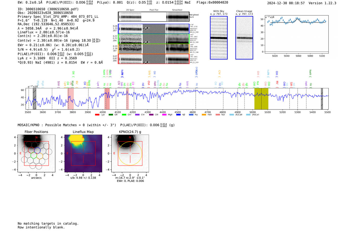This screenshot has width=354, height=241.
Task: Click the pink shaded band near 4170 Å
Action: (127, 99)
